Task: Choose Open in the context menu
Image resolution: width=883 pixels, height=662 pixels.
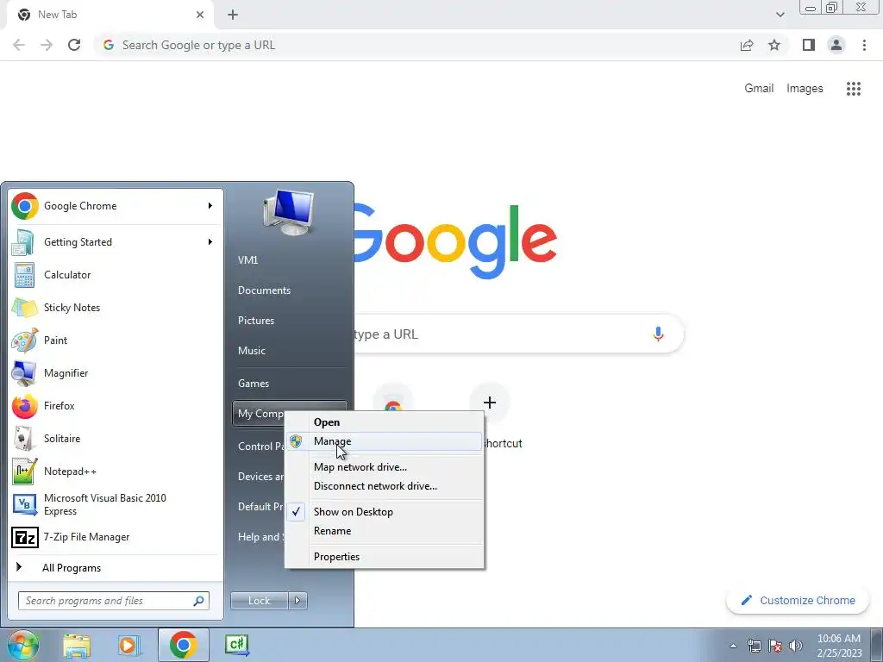Action: click(385, 422)
